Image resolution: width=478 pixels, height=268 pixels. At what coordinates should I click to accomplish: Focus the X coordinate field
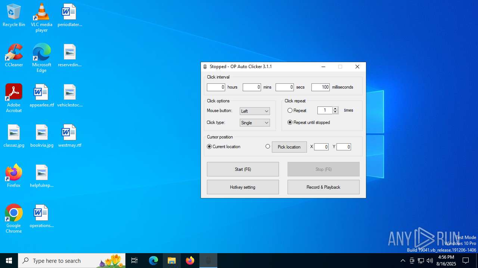point(321,147)
